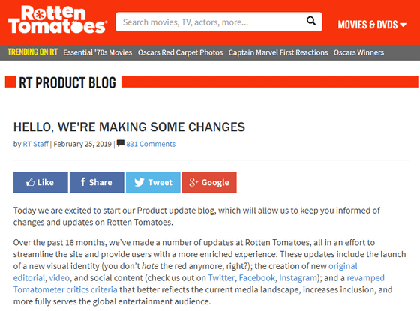Click the comments speech bubble icon
The height and width of the screenshot is (311, 420).
point(121,143)
